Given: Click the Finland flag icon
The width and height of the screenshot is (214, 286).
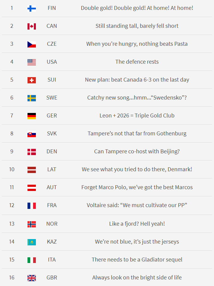Looking at the screenshot, I should coord(32,8).
